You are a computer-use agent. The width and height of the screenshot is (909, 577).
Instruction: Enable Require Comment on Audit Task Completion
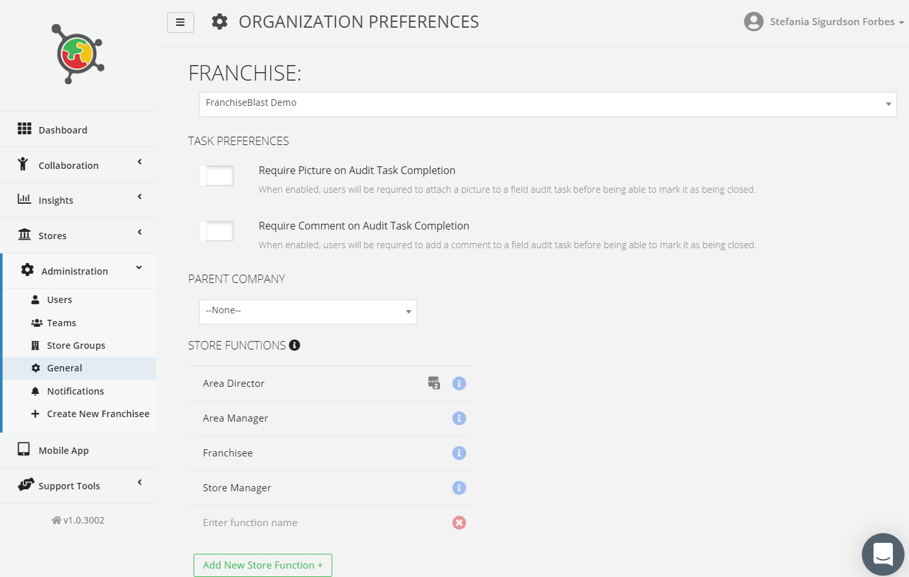pos(217,231)
